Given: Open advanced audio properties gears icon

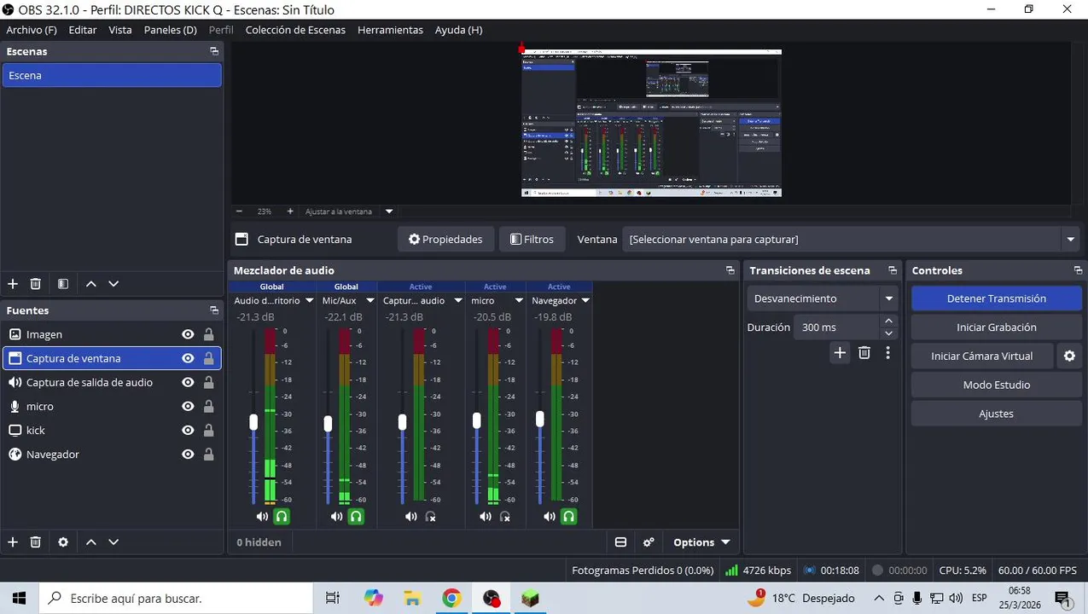Looking at the screenshot, I should click(649, 542).
